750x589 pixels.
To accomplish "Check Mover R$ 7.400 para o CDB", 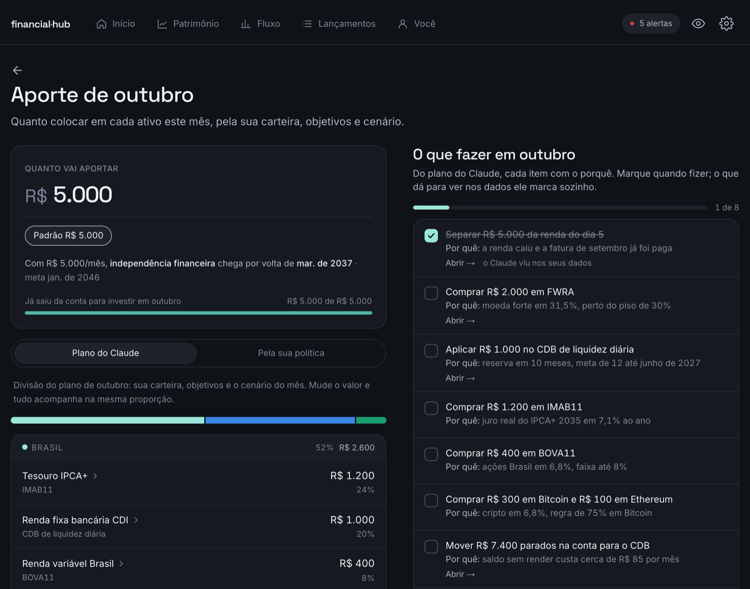I will [431, 546].
